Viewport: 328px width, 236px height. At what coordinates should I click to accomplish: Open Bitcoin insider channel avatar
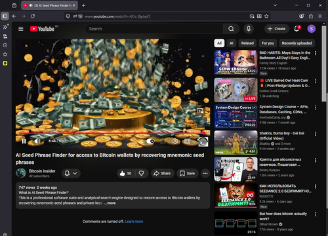(21, 173)
